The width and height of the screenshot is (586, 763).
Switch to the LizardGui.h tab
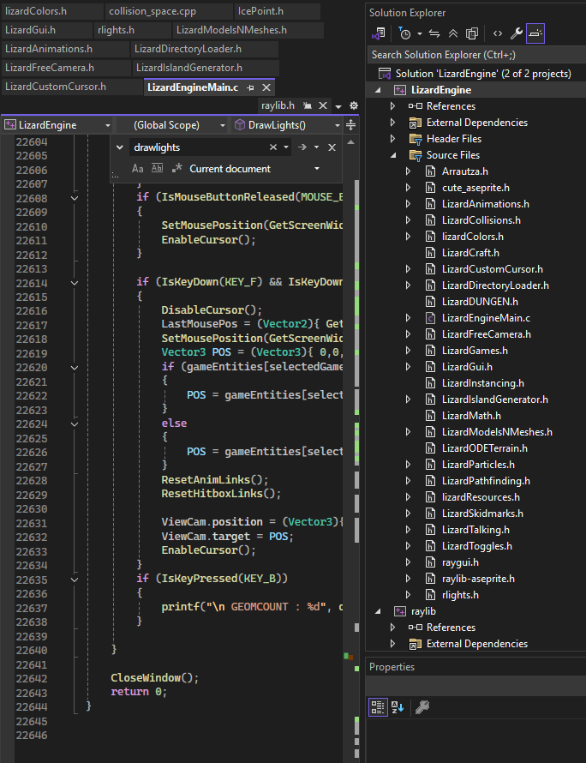click(30, 30)
